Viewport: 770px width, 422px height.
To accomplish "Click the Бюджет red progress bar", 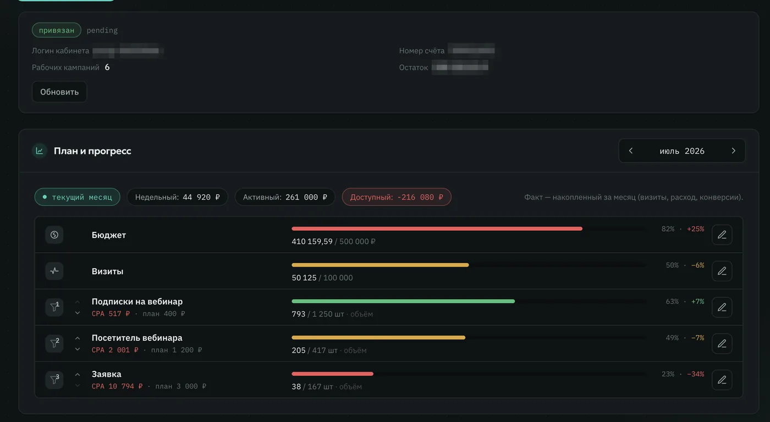I will (437, 229).
